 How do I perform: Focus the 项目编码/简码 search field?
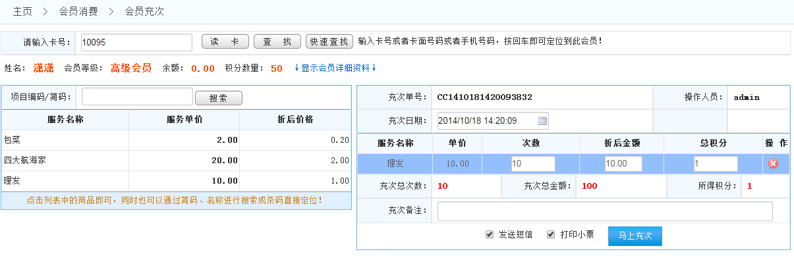(x=137, y=97)
